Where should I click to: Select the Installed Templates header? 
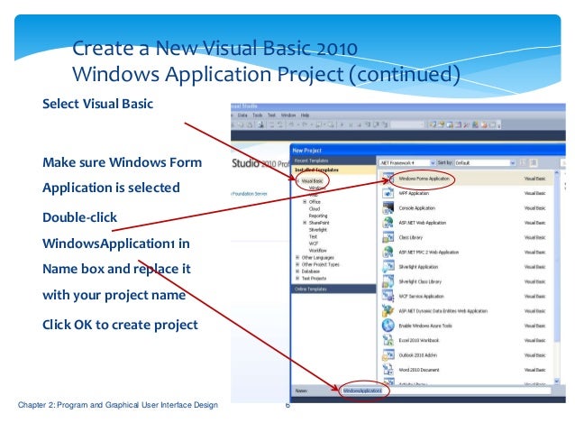[x=333, y=170]
